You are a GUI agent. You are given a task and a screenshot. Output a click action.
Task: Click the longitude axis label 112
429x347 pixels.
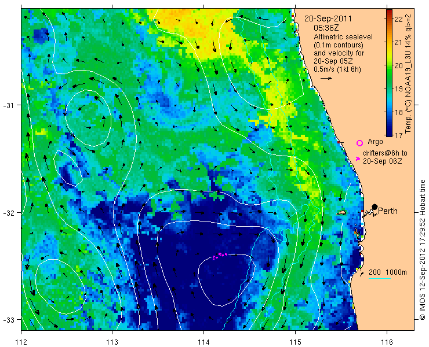pyautogui.click(x=21, y=342)
